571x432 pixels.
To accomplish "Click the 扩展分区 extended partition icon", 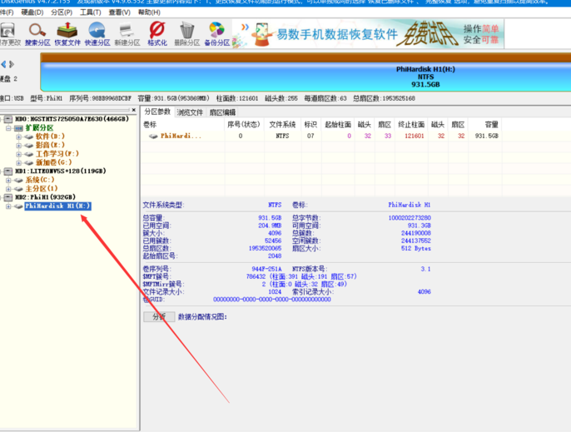I will [x=18, y=128].
